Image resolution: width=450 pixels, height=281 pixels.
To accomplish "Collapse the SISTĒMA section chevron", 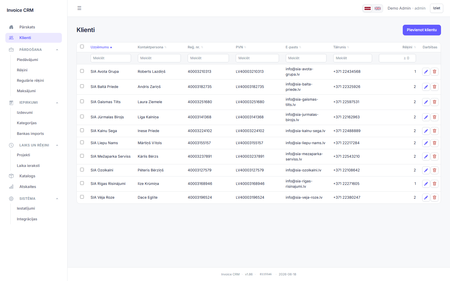I will tap(57, 199).
